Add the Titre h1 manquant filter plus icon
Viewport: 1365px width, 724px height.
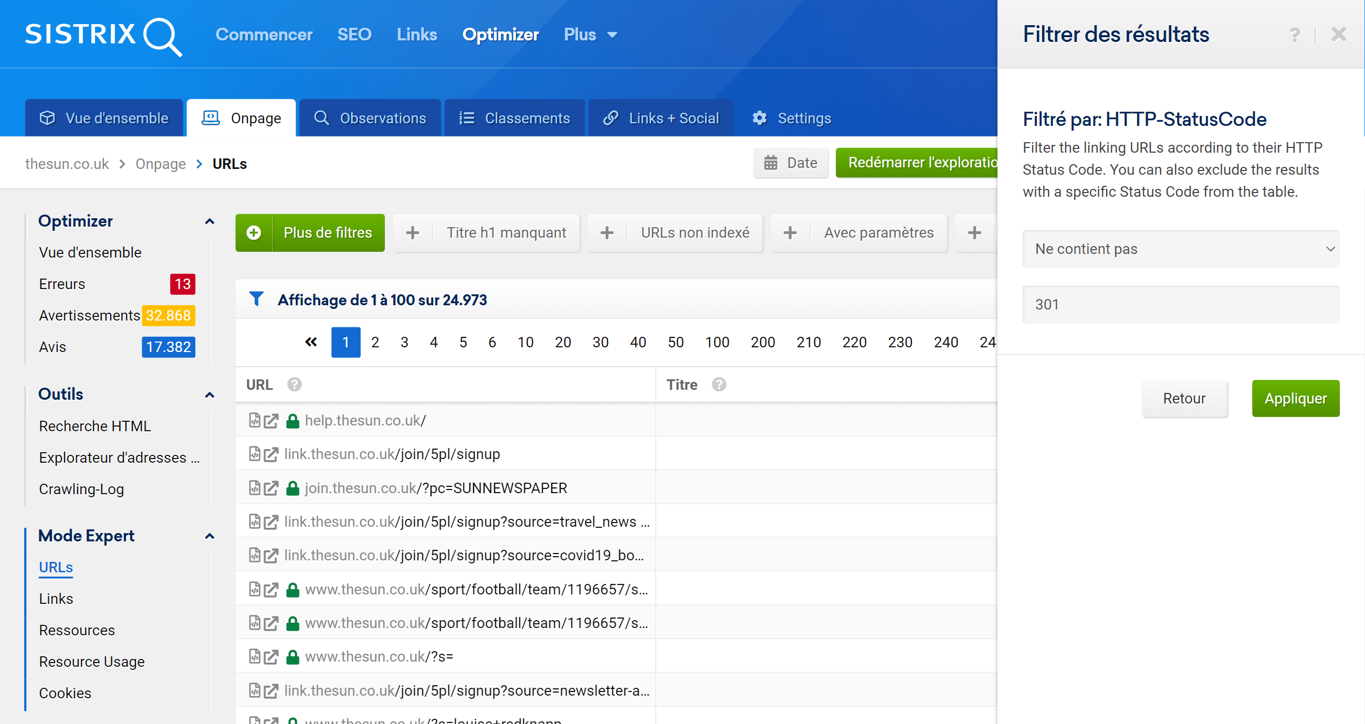pyautogui.click(x=413, y=232)
